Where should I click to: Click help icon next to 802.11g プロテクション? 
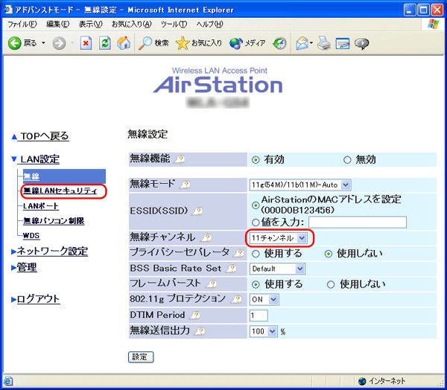point(236,299)
